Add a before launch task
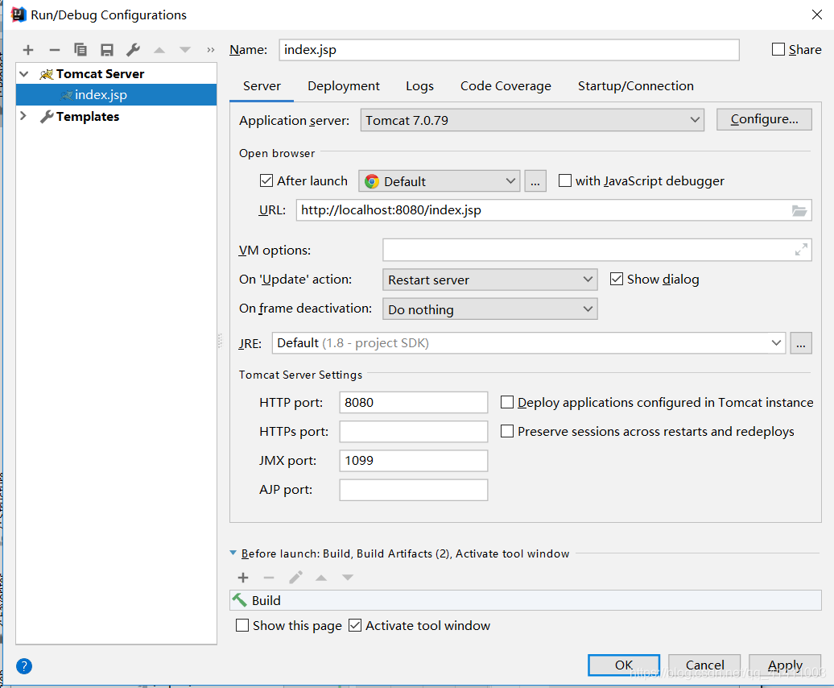 (x=243, y=578)
